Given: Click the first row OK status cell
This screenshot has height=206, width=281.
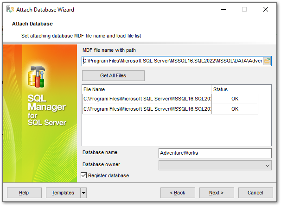Looking at the screenshot, I should coord(235,99).
